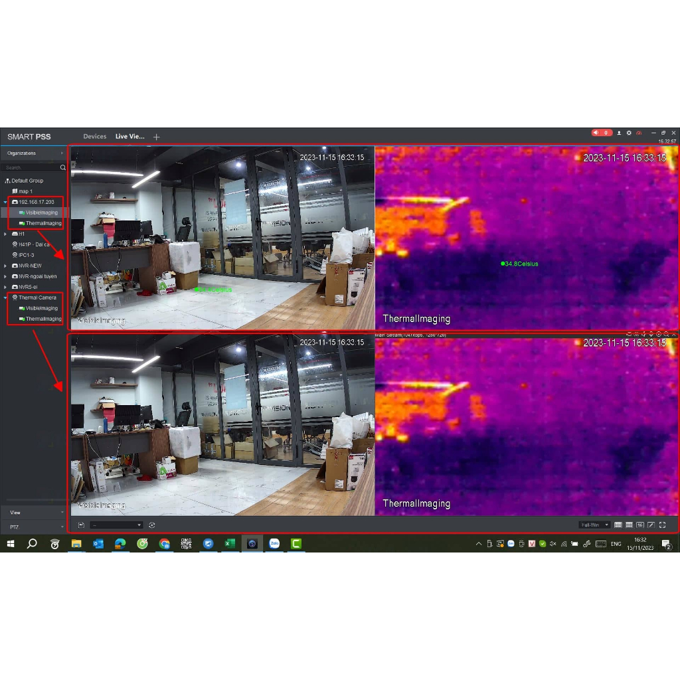Open the Full-Win display mode dropdown

(594, 525)
